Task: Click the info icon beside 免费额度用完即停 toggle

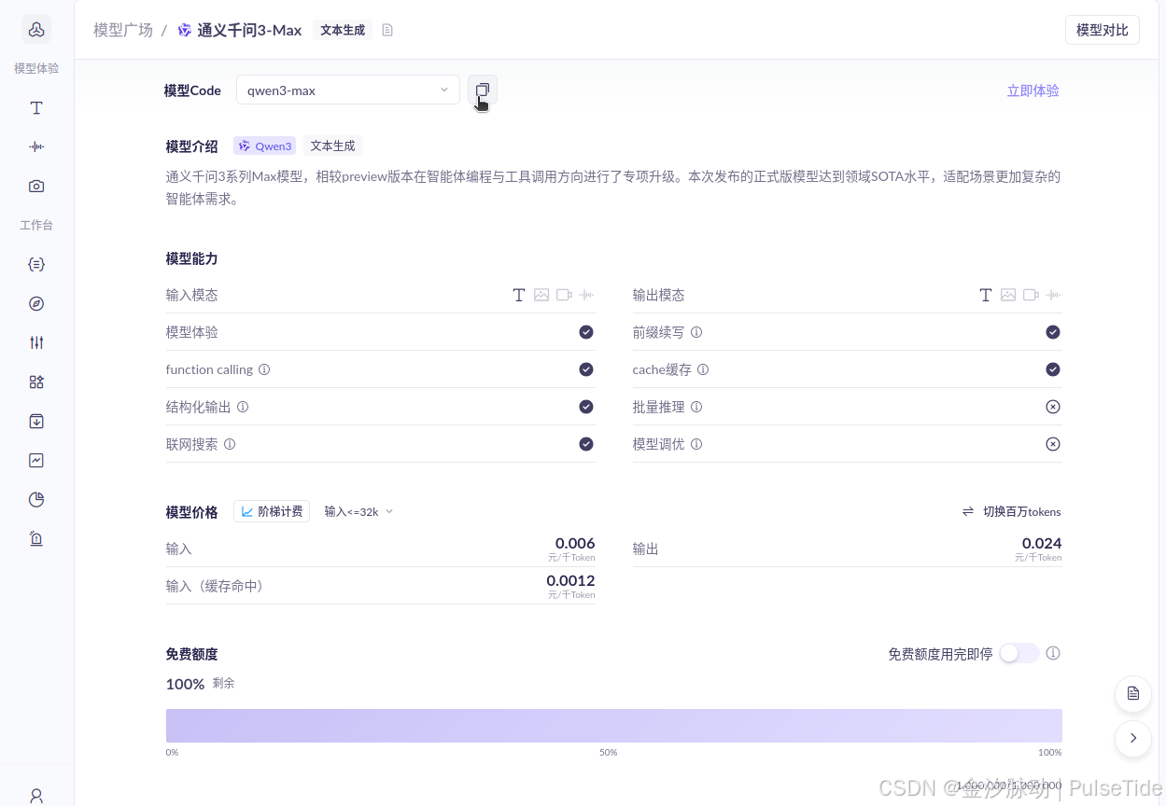Action: click(x=1053, y=653)
